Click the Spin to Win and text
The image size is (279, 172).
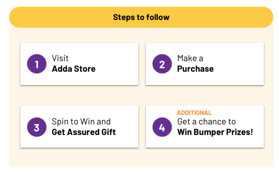tap(81, 122)
